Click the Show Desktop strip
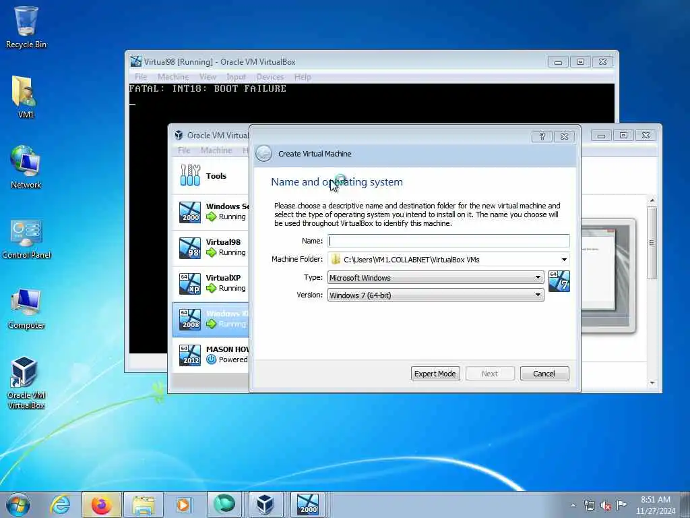Screen dimensions: 690x518 686,505
